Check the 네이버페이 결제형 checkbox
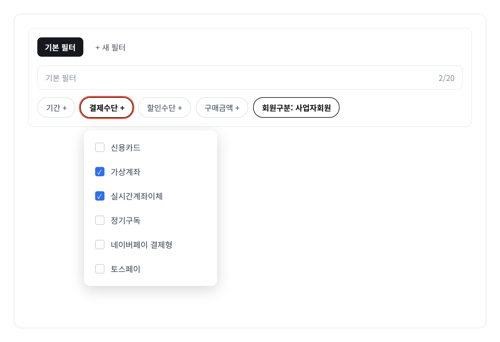The height and width of the screenshot is (342, 500). 100,245
